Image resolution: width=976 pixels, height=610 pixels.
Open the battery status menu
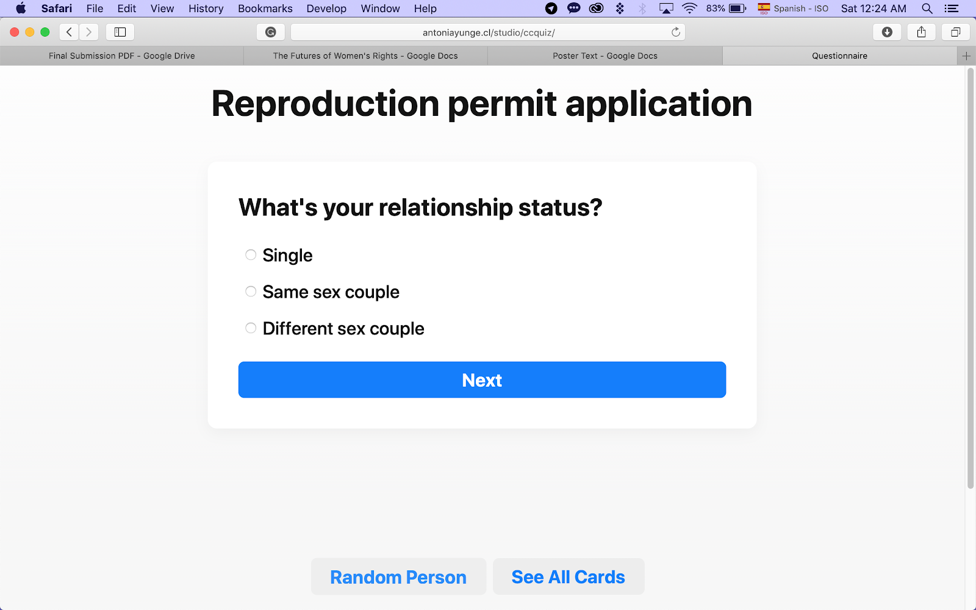pyautogui.click(x=737, y=9)
